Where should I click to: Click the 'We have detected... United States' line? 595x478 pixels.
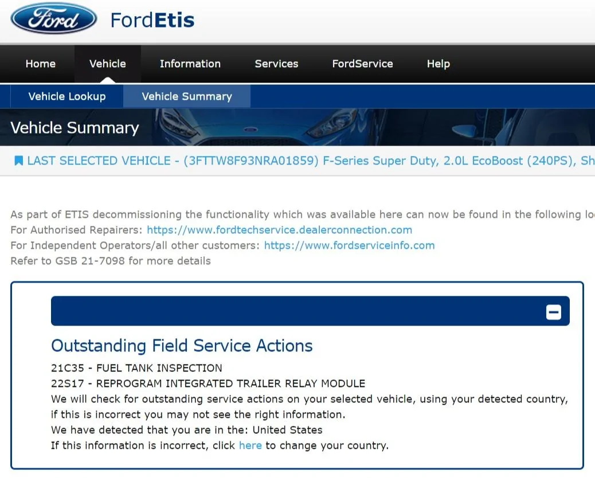click(187, 430)
